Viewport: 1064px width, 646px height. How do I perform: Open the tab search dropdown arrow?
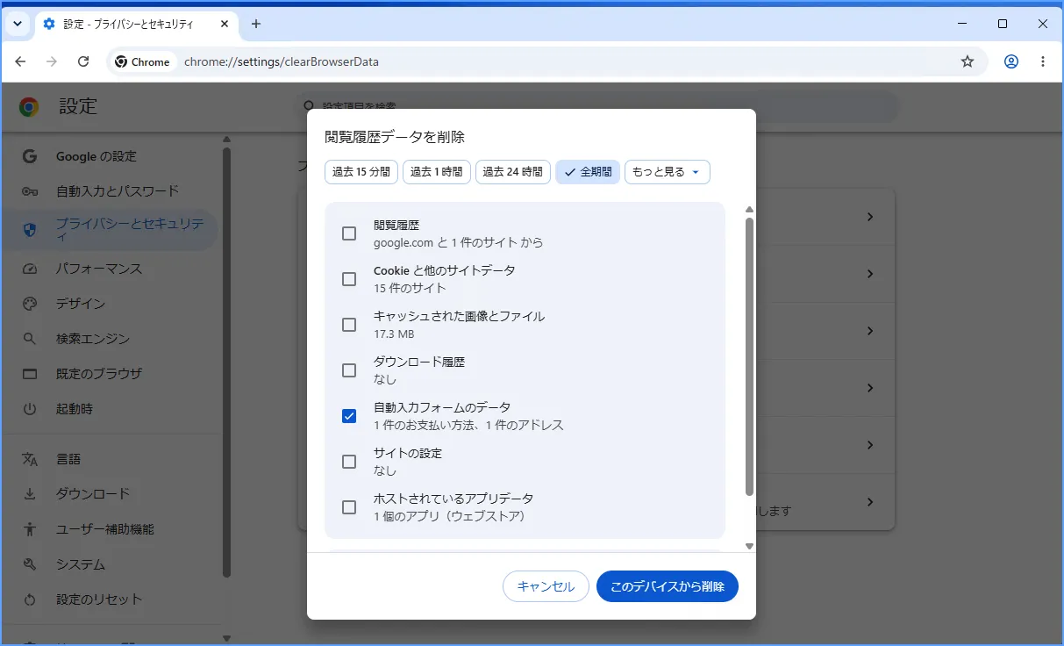18,24
